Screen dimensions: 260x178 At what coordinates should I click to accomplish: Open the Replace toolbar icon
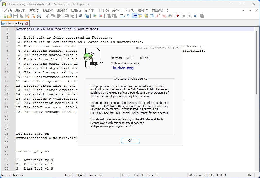click(x=87, y=16)
